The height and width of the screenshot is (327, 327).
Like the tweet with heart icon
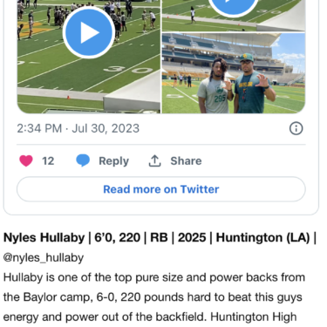click(26, 160)
